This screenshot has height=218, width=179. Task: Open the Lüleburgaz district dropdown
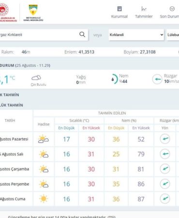click(x=173, y=35)
